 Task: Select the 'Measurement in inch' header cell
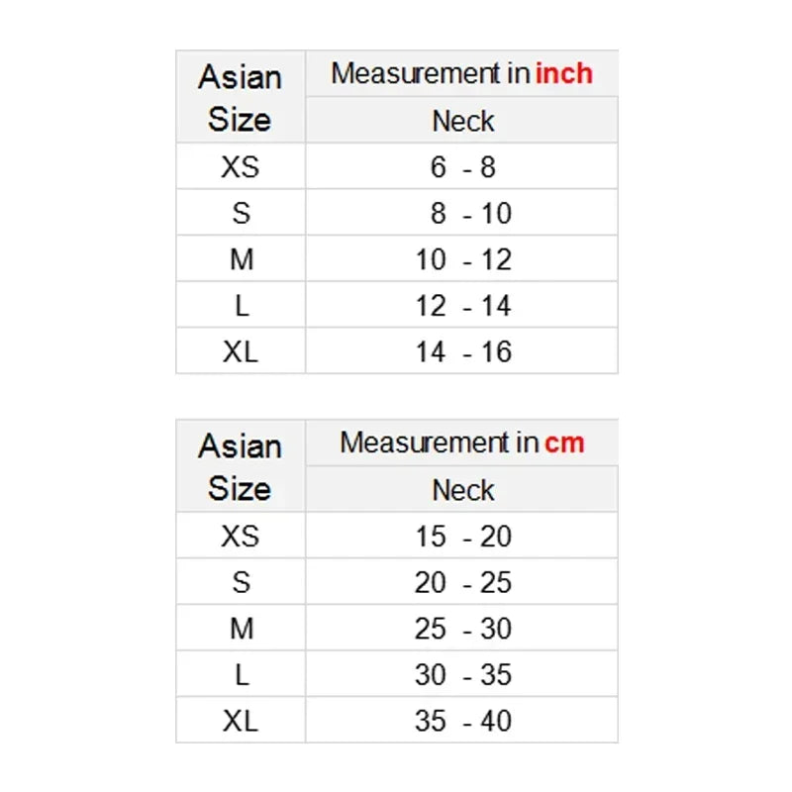click(x=461, y=73)
